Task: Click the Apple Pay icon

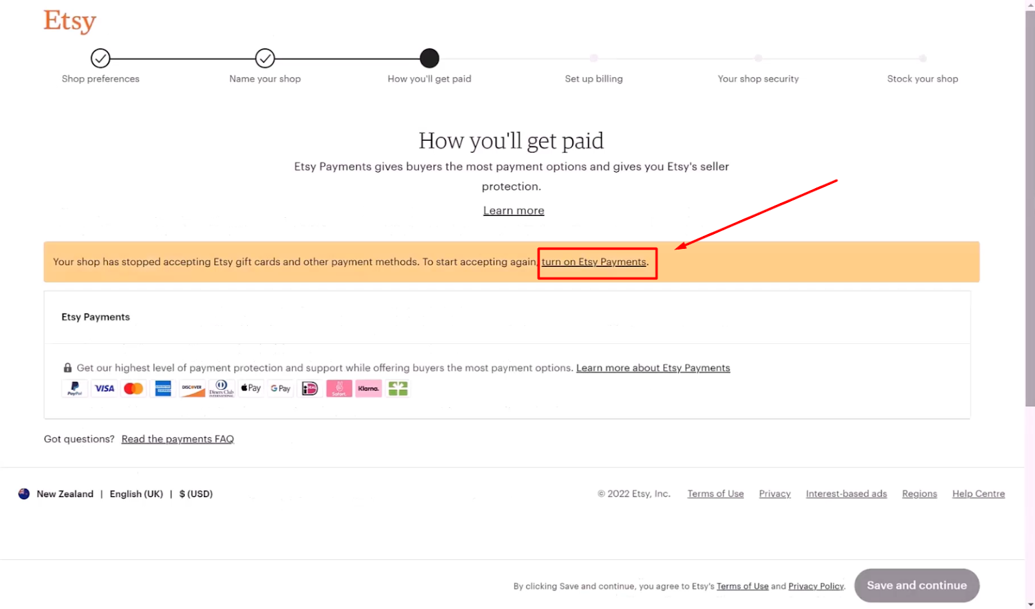Action: click(x=251, y=389)
